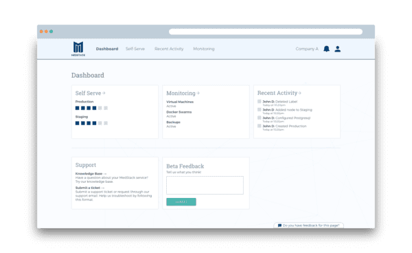Click the Production label
Screen dimensions: 412x253
click(x=84, y=102)
